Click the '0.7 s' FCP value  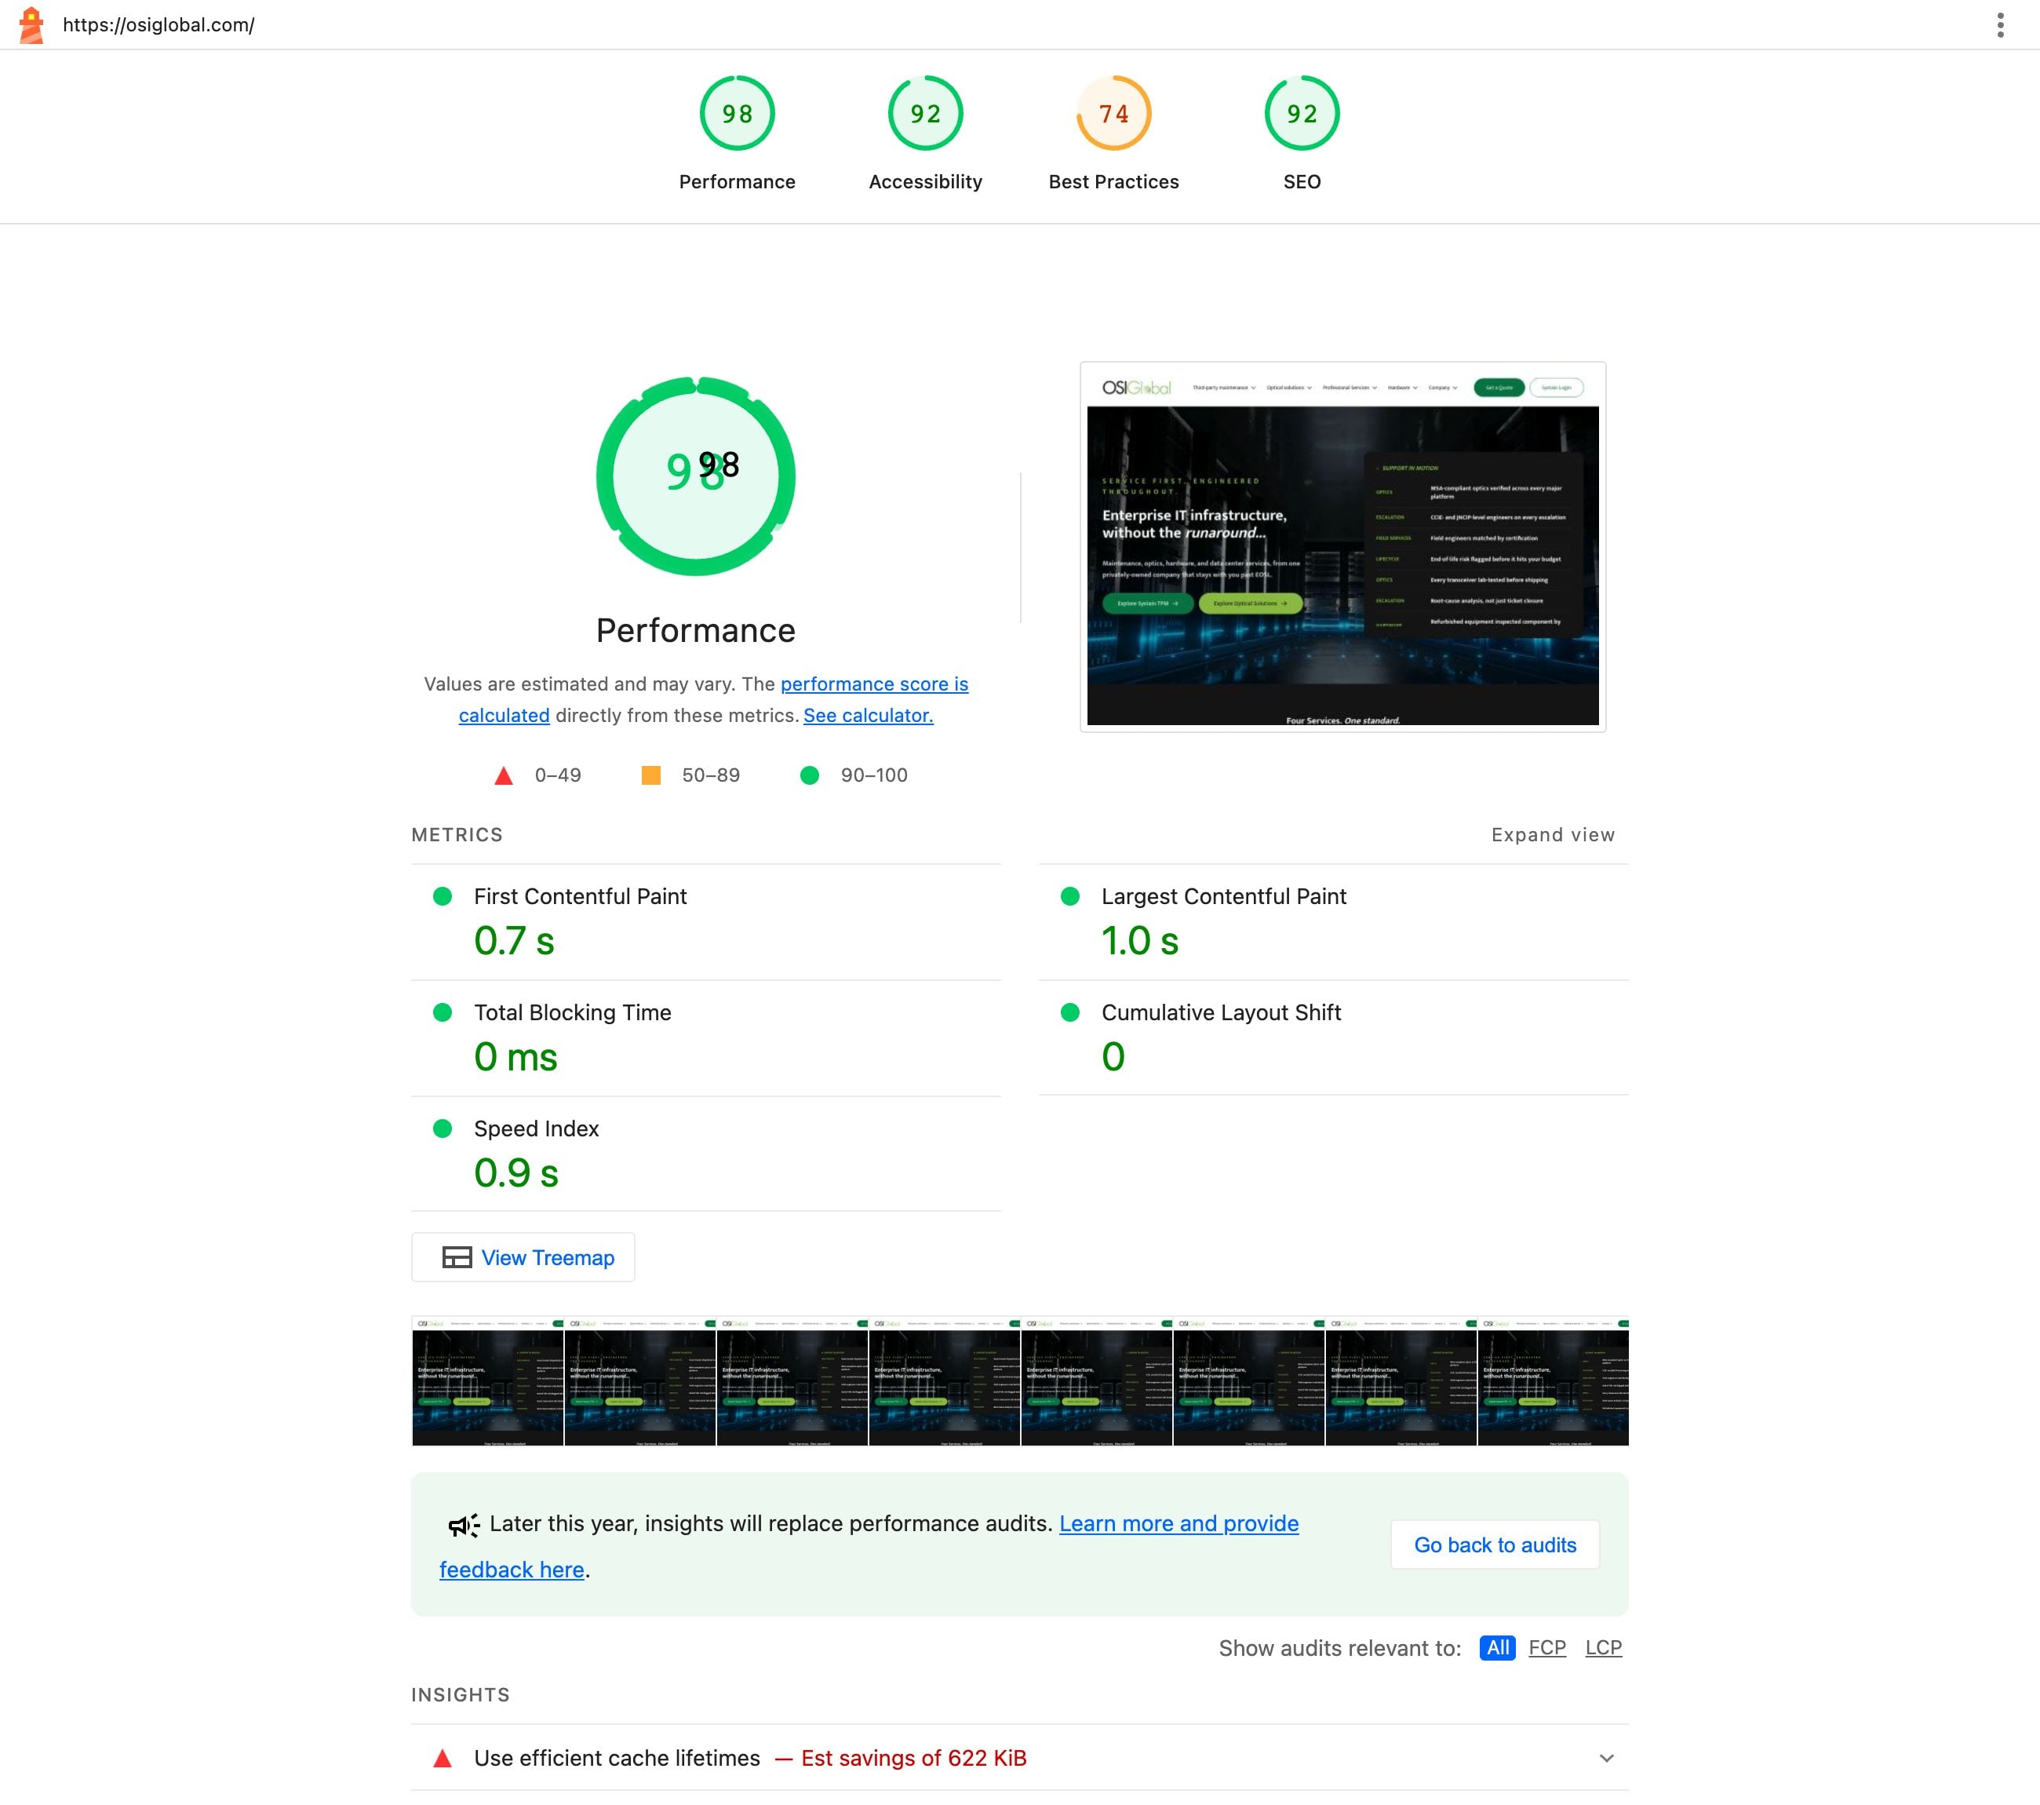514,942
